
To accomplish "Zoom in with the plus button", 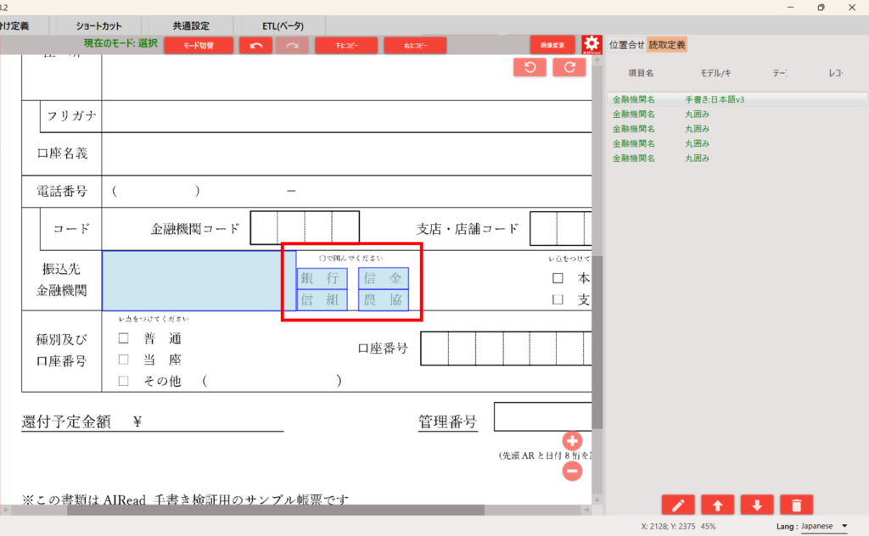I will coord(572,441).
